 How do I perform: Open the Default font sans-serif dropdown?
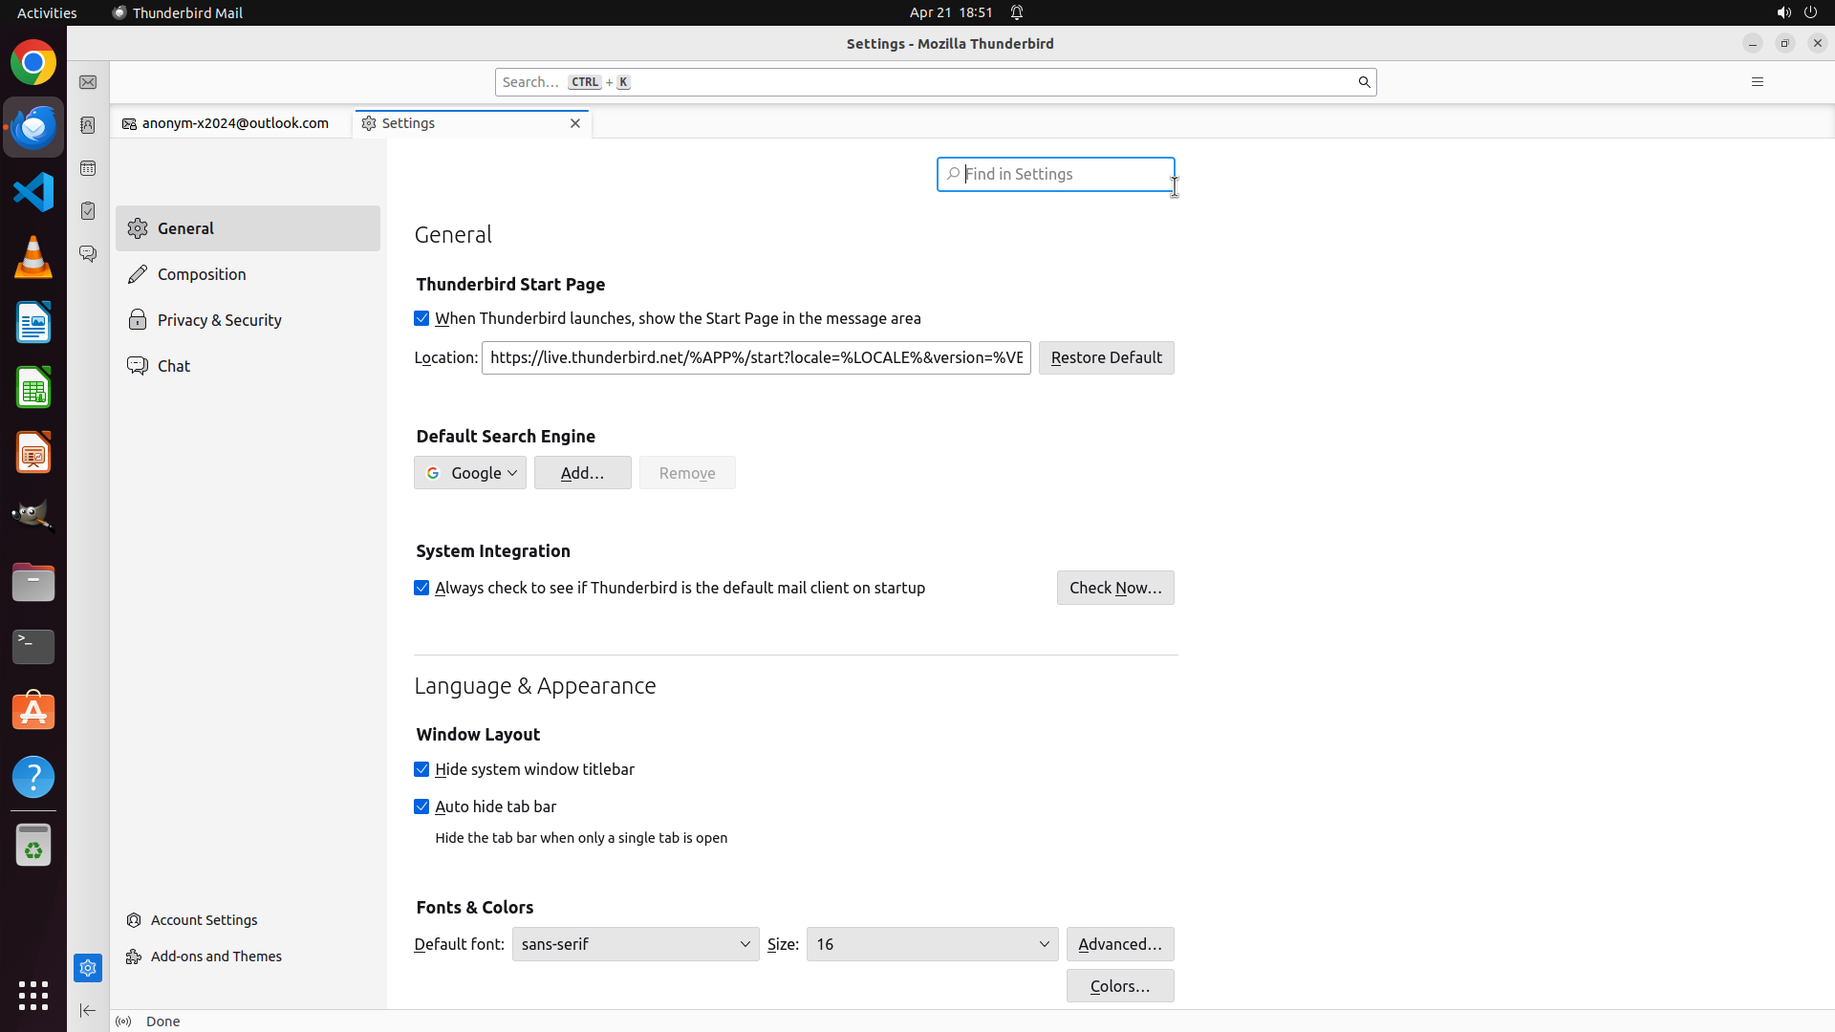[636, 944]
